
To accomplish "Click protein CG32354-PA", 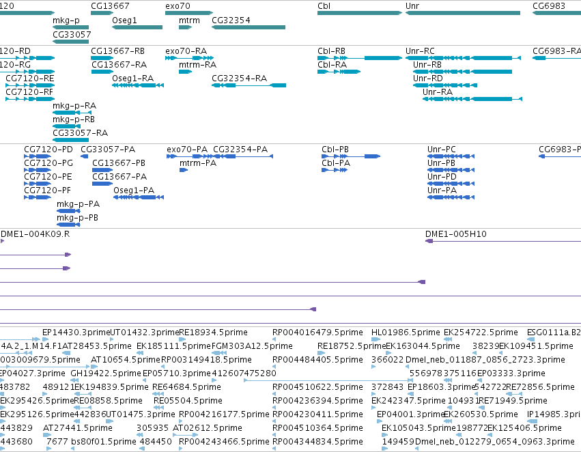I will coord(240,150).
